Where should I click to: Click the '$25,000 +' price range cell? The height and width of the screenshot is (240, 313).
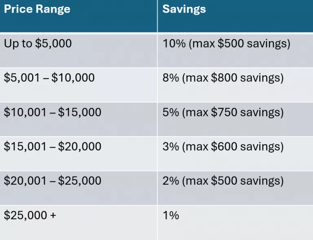pyautogui.click(x=30, y=215)
